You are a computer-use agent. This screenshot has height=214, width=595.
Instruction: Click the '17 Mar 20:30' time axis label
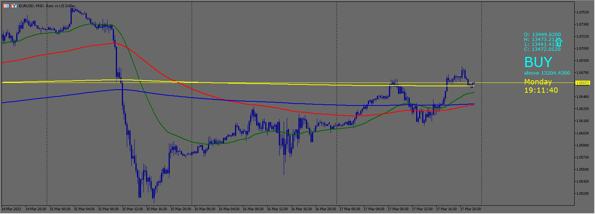(x=470, y=209)
